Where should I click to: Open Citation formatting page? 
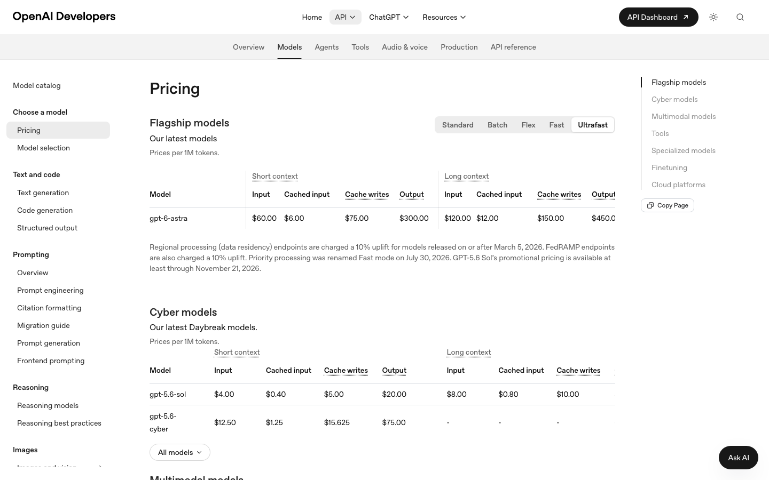click(x=58, y=308)
